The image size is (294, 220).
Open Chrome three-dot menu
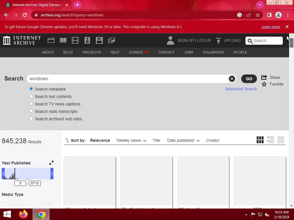tap(288, 15)
